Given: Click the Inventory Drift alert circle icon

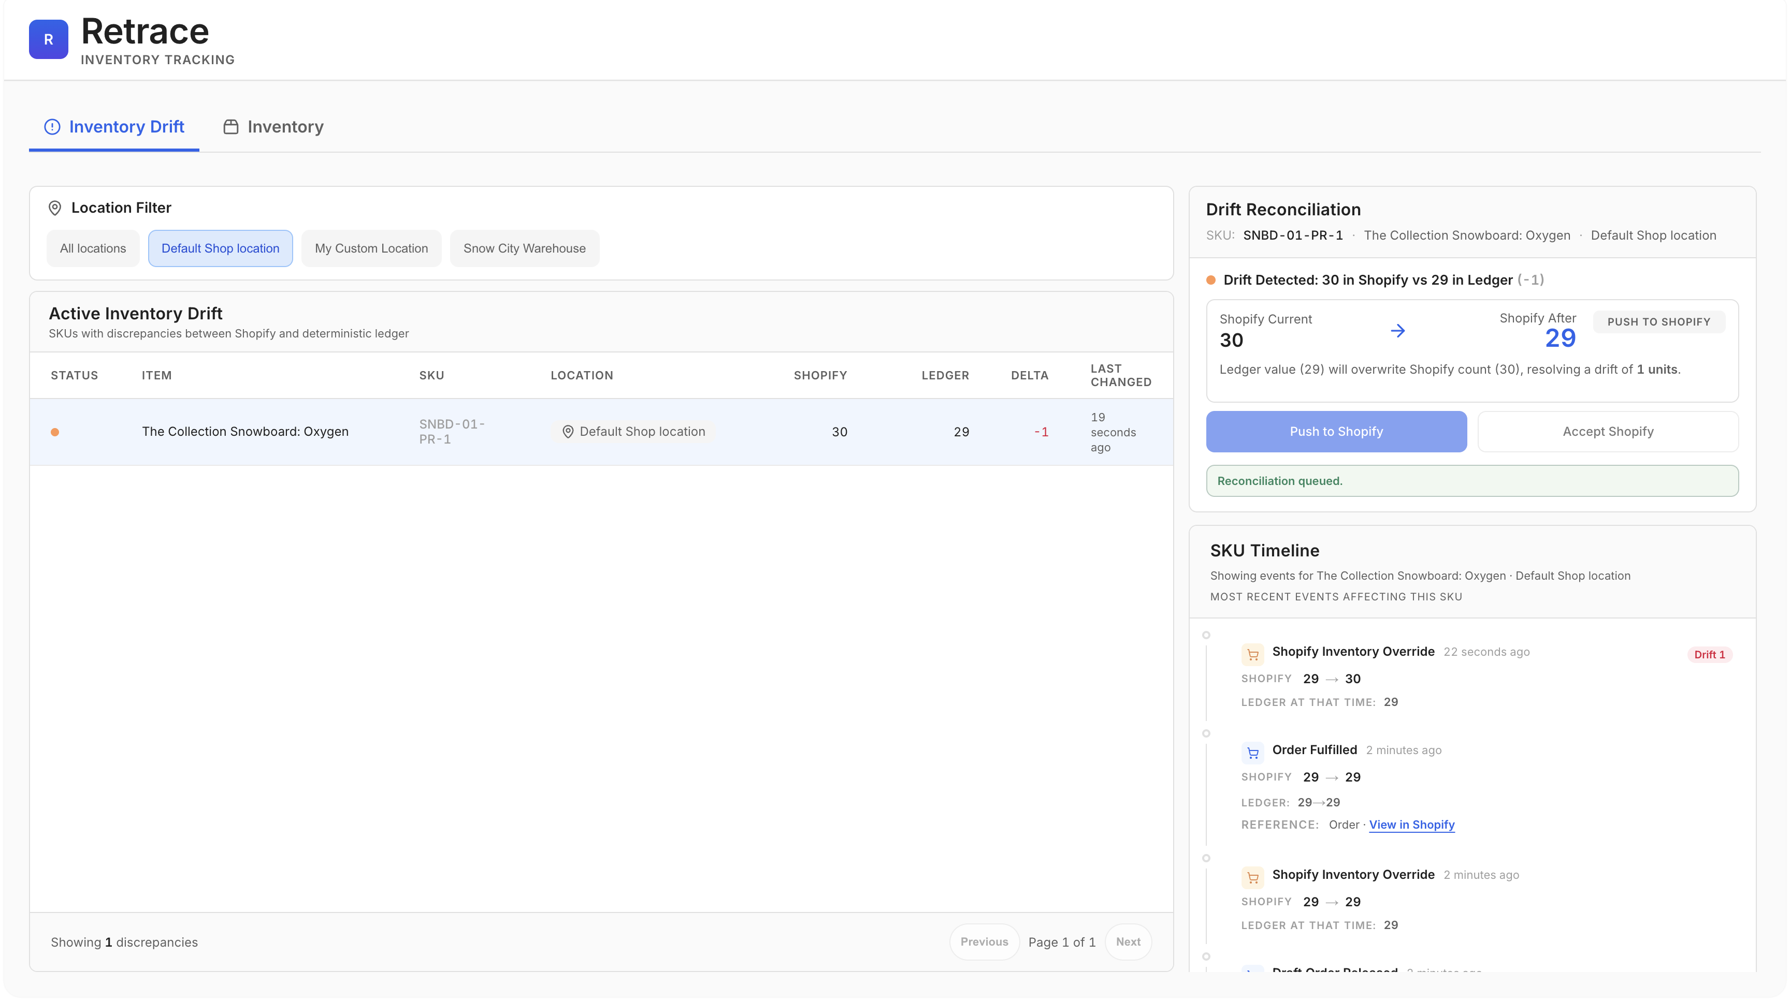Looking at the screenshot, I should coord(52,127).
